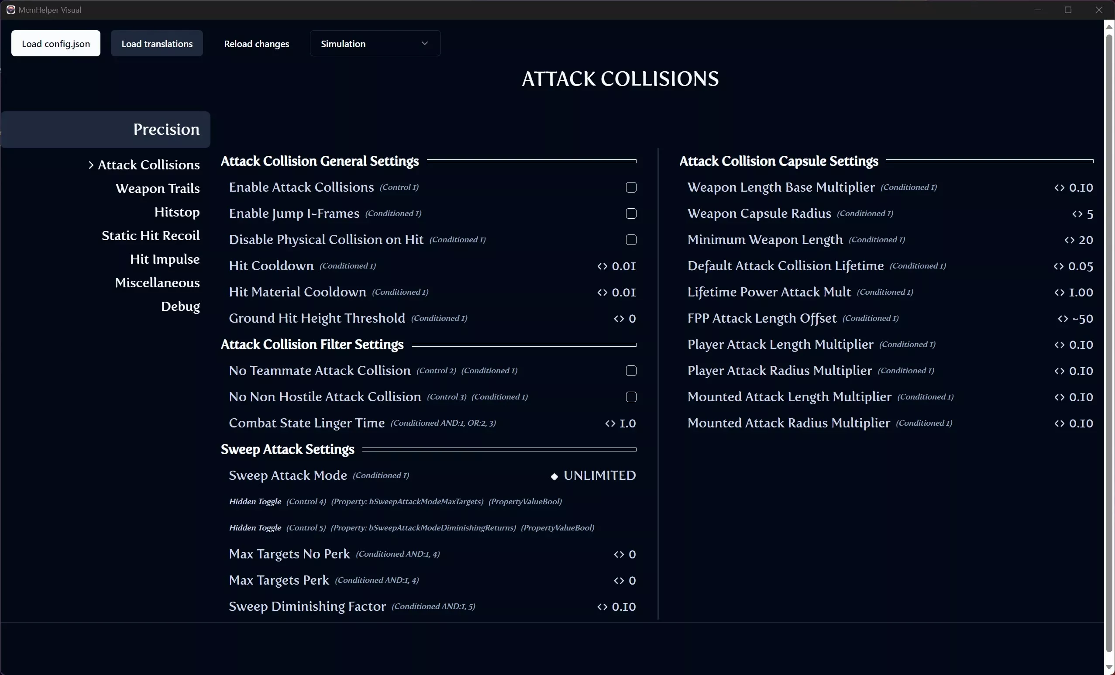
Task: Enable the Attack Collisions checkbox
Action: click(x=631, y=187)
